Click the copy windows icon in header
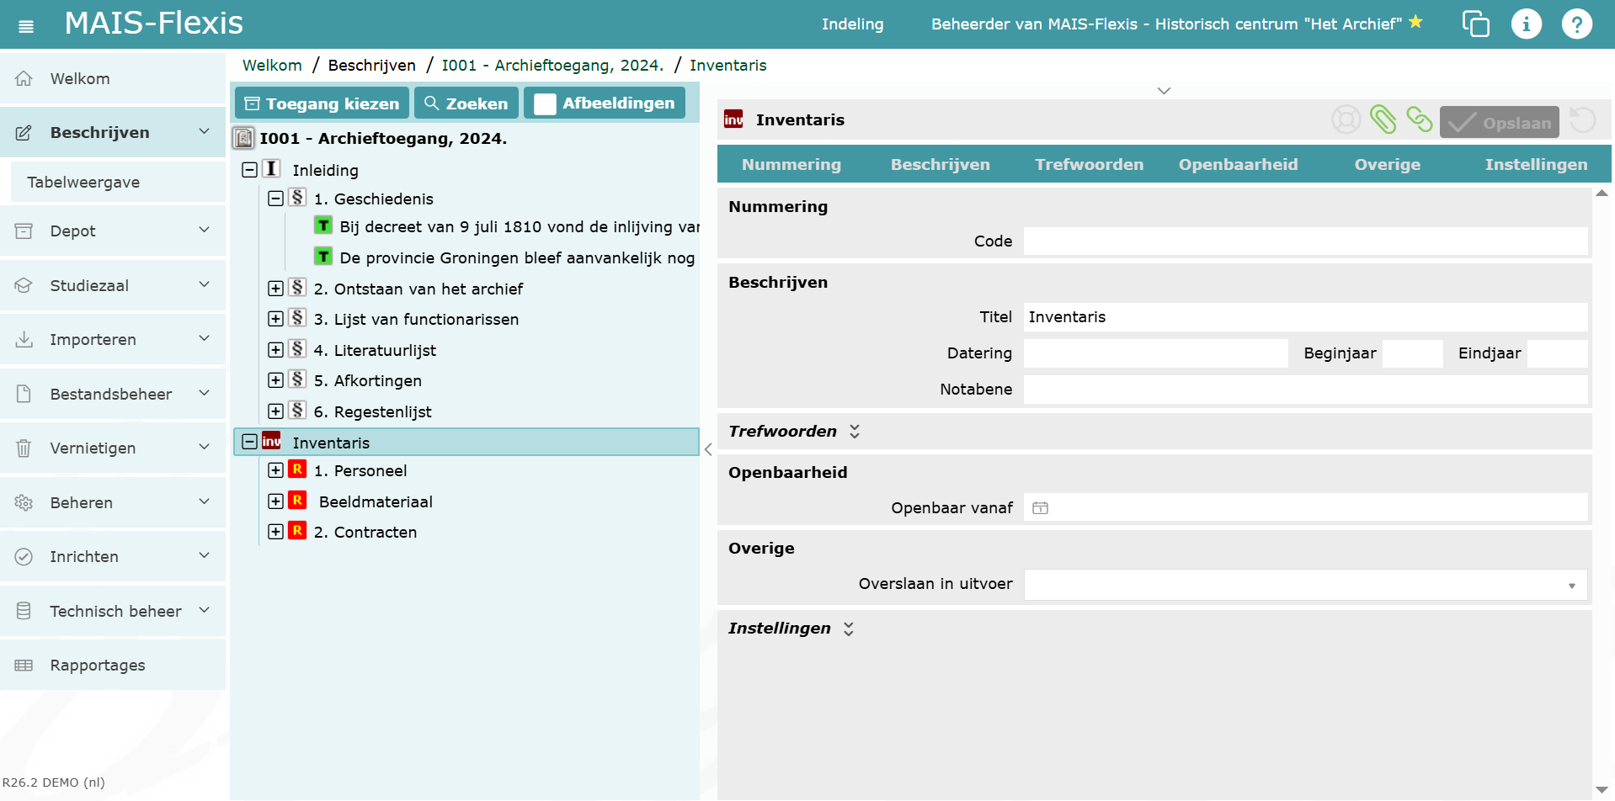The height and width of the screenshot is (801, 1615). (1475, 24)
